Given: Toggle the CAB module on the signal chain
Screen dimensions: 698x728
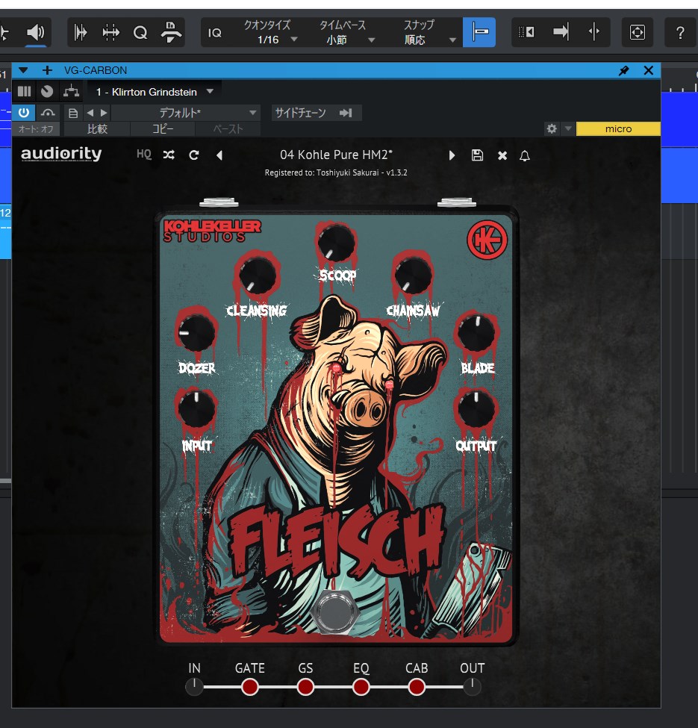Looking at the screenshot, I should [417, 686].
